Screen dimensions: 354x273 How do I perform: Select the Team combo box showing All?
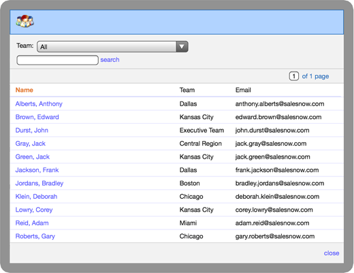112,46
